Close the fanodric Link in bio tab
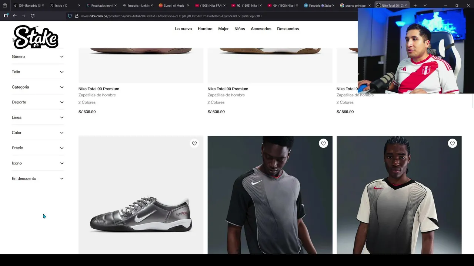 [x=152, y=6]
